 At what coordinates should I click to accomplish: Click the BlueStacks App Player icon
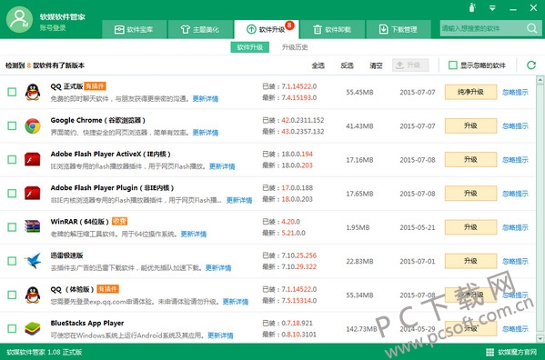[x=33, y=328]
